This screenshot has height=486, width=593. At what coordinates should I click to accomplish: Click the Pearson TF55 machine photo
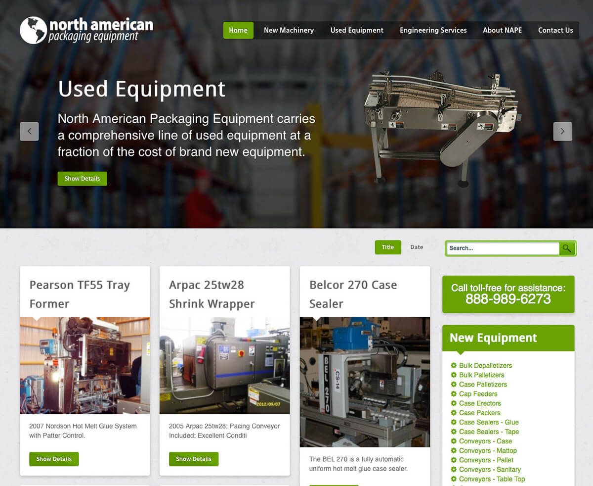85,365
